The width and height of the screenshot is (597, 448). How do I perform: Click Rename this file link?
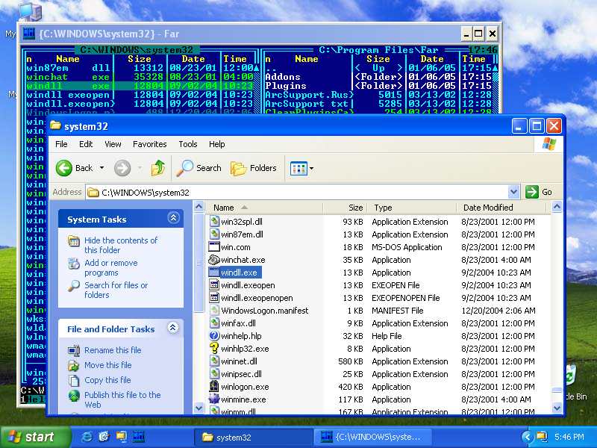click(x=113, y=350)
